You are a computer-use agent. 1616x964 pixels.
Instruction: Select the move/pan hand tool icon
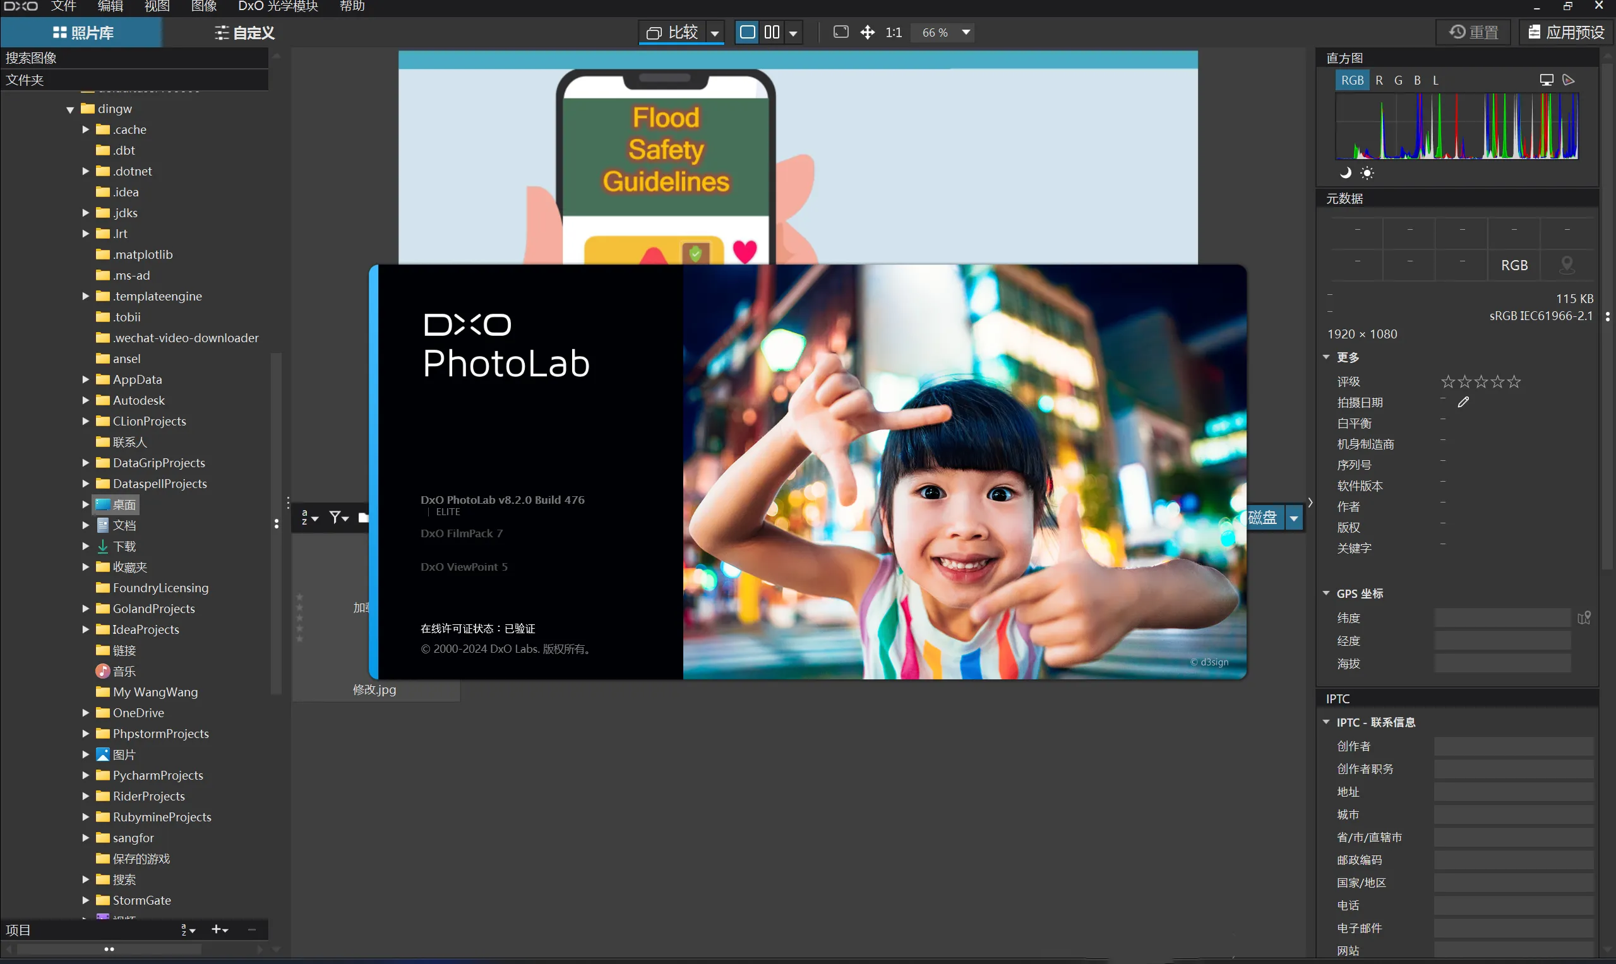[x=868, y=32]
